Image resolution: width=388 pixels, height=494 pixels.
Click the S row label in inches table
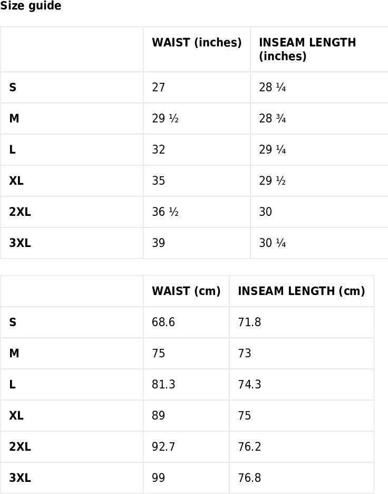point(13,87)
